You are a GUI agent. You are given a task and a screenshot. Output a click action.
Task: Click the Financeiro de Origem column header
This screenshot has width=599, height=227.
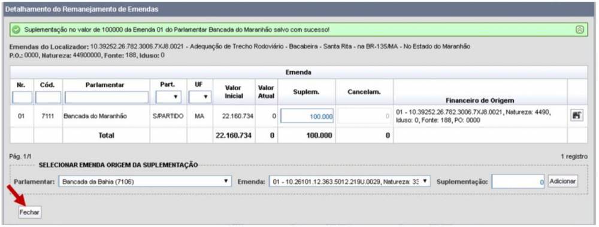[x=480, y=100]
